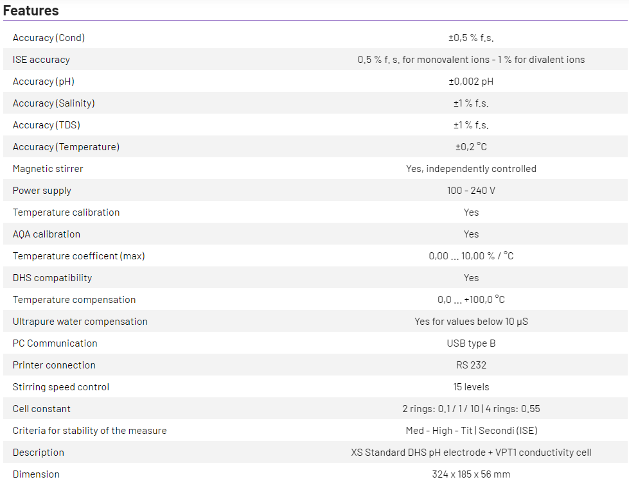
Task: Click the DHS compatibility row label
Action: pyautogui.click(x=52, y=278)
